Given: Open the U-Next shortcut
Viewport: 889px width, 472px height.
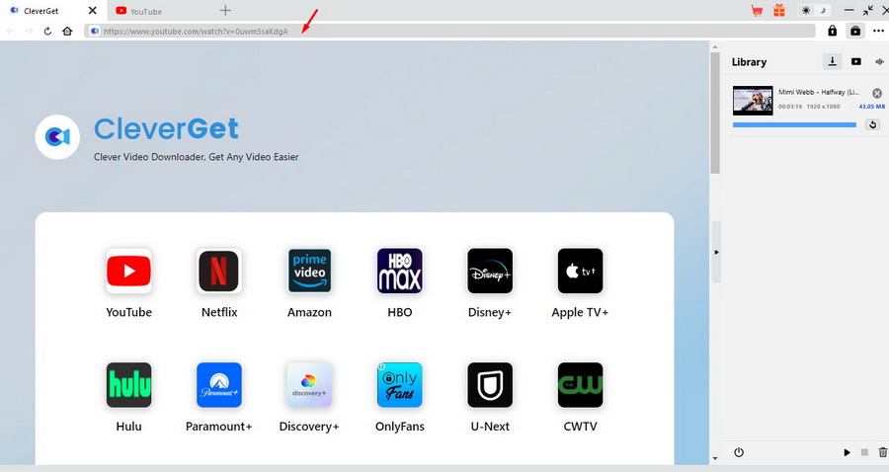Looking at the screenshot, I should pyautogui.click(x=490, y=385).
